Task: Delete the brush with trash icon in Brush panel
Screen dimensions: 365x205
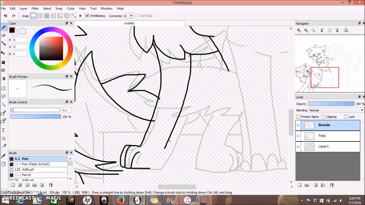Action: 51,185
